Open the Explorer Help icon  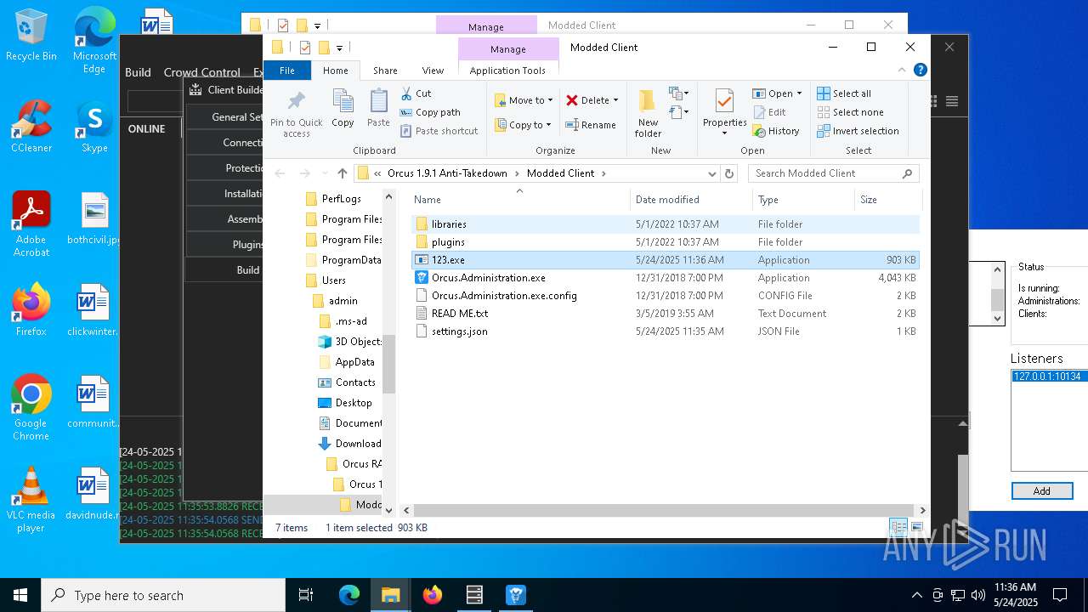[920, 71]
